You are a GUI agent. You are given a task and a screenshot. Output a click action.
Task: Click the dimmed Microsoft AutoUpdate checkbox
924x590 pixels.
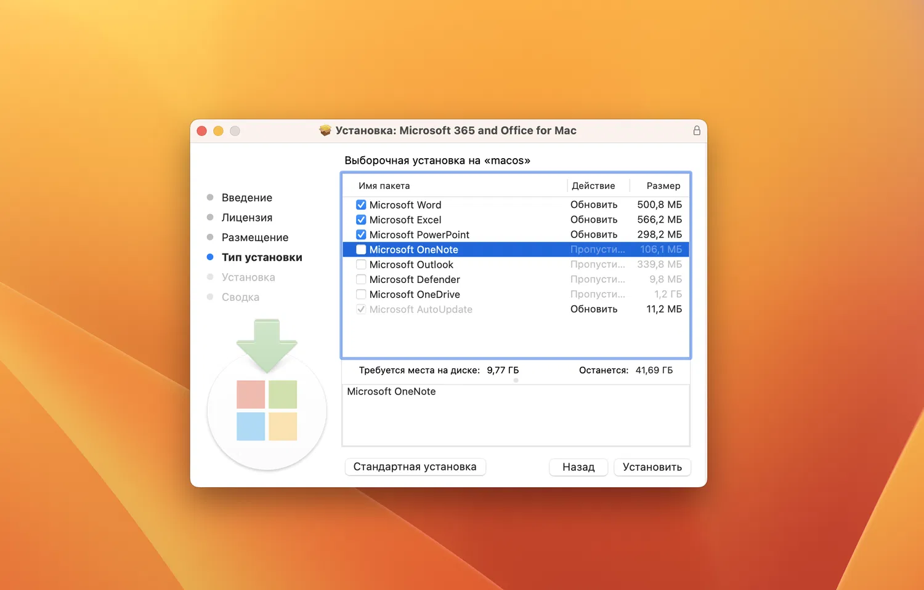pyautogui.click(x=361, y=309)
